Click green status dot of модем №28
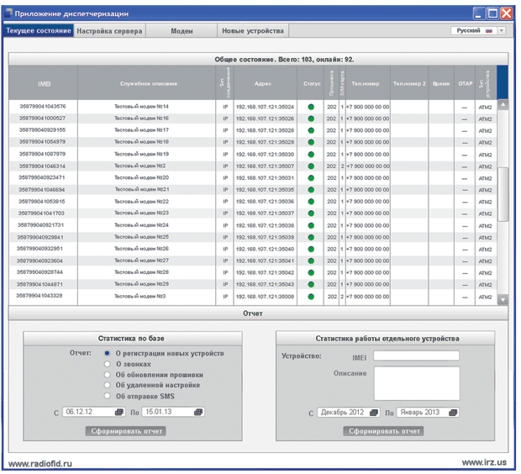The width and height of the screenshot is (521, 474). (x=311, y=273)
